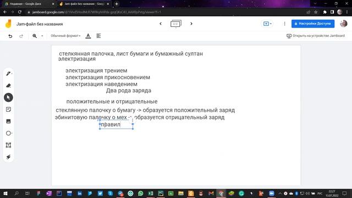Image resolution: width=352 pixels, height=198 pixels.
Task: Bookmark this page with the star
Action: point(316,12)
